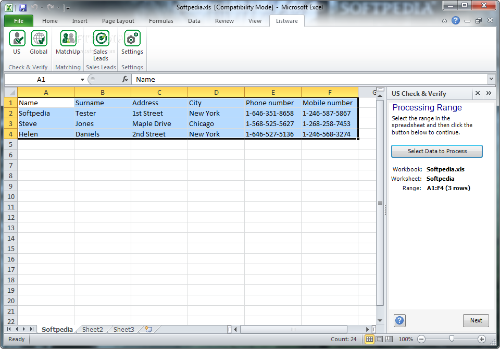Screen dimensions: 500x349
Task: Select the Daniels surname cell
Action: [x=103, y=134]
